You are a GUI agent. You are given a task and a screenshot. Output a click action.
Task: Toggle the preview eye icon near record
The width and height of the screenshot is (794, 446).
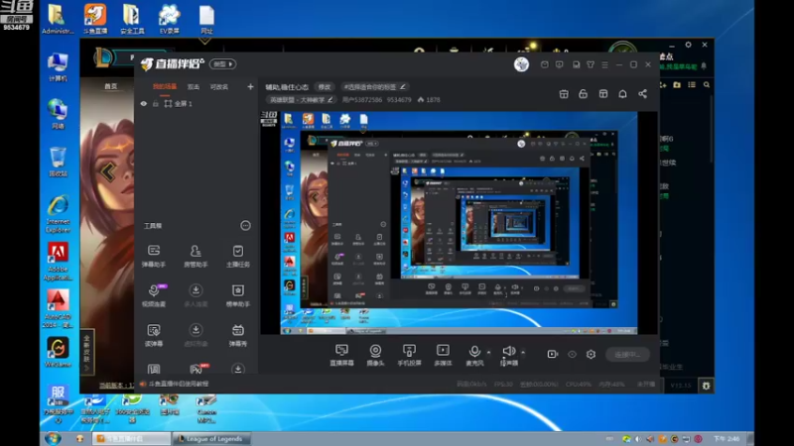(x=572, y=354)
